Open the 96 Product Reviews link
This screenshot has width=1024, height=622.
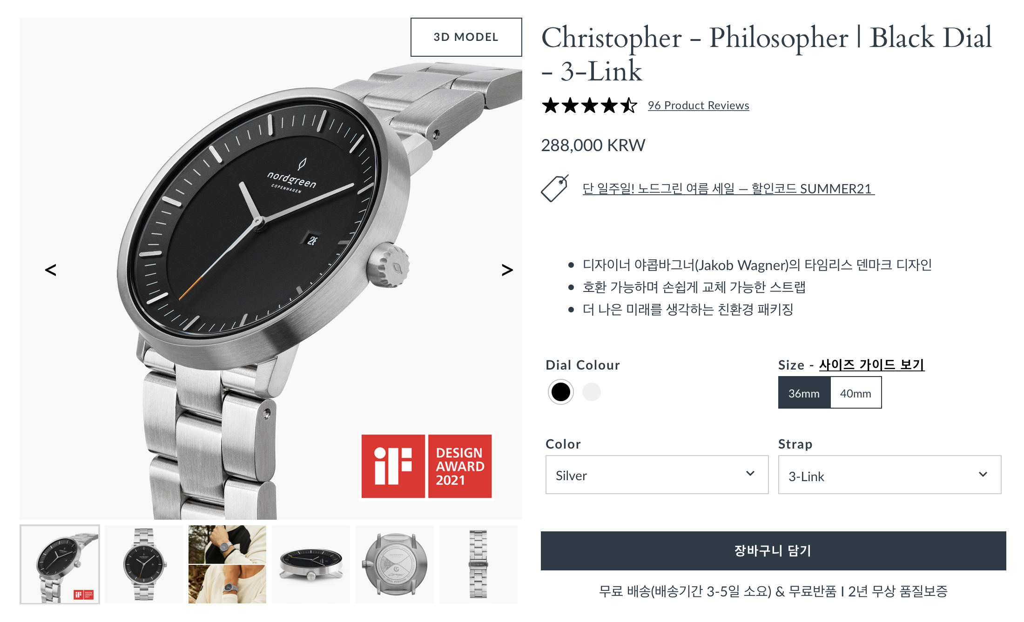pos(698,106)
